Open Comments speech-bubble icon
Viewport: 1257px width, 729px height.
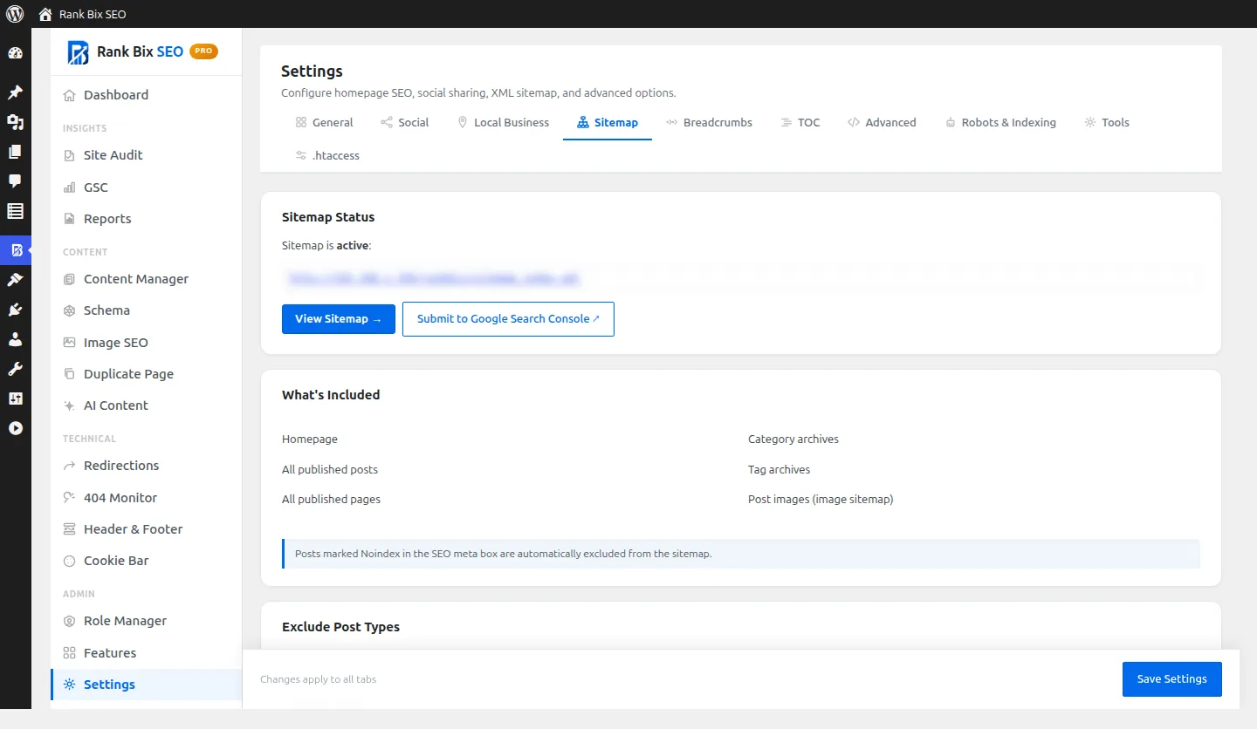[x=15, y=181]
